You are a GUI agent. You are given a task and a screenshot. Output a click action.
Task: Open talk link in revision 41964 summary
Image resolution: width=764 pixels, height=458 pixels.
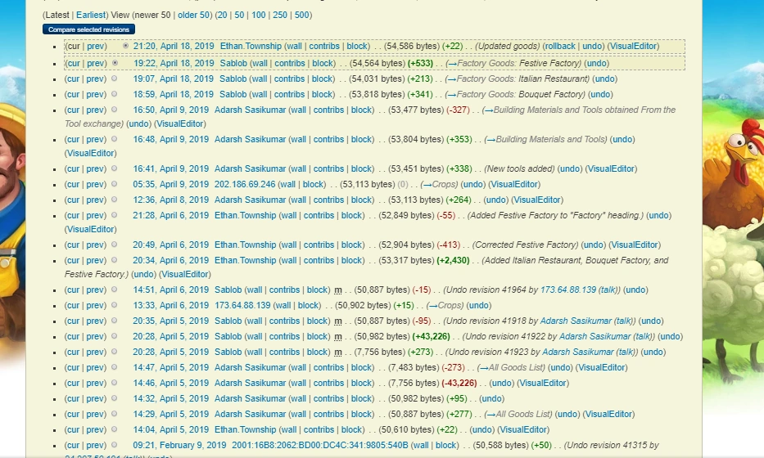[608, 290]
